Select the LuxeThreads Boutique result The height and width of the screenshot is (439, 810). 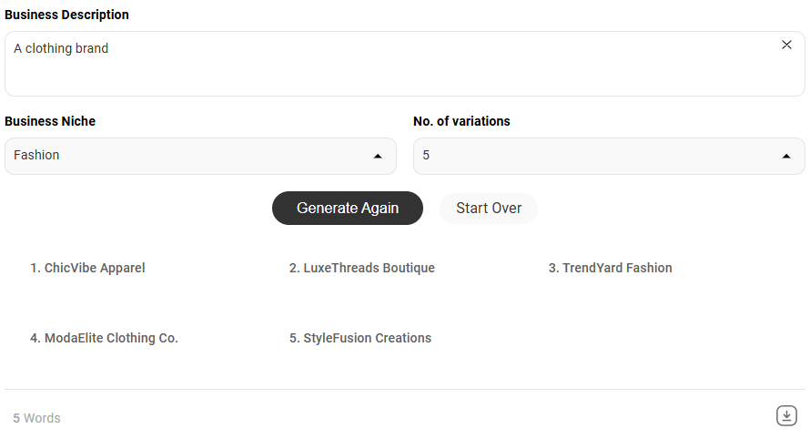coord(362,268)
